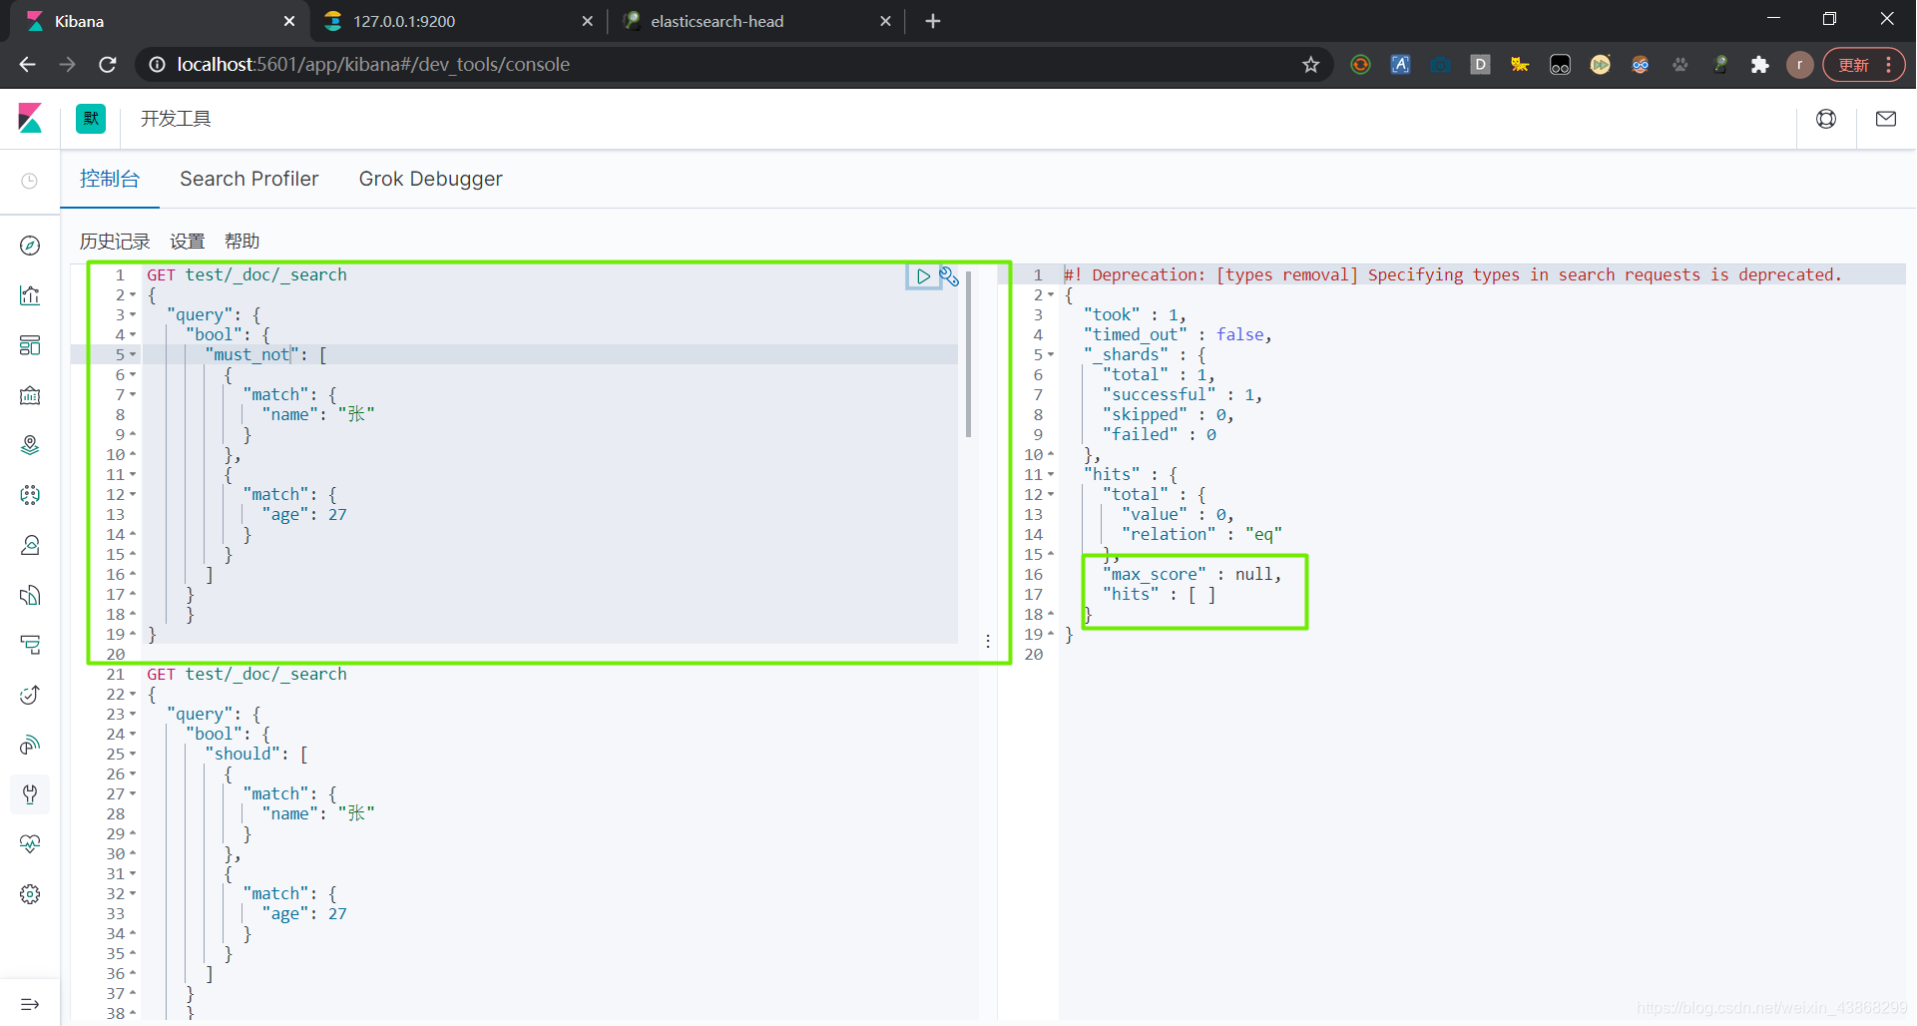
Task: Click the 更新 update button
Action: (1863, 65)
